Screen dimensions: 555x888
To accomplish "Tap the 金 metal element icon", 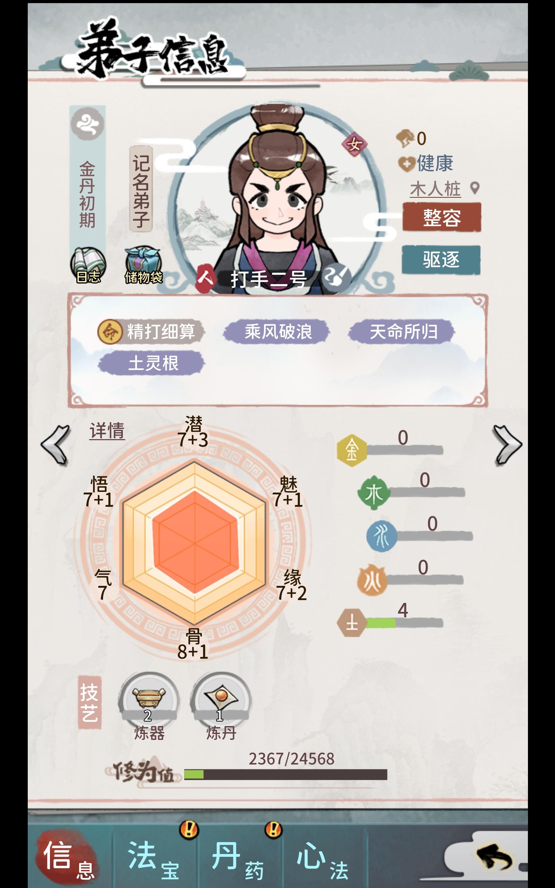I will 352,450.
